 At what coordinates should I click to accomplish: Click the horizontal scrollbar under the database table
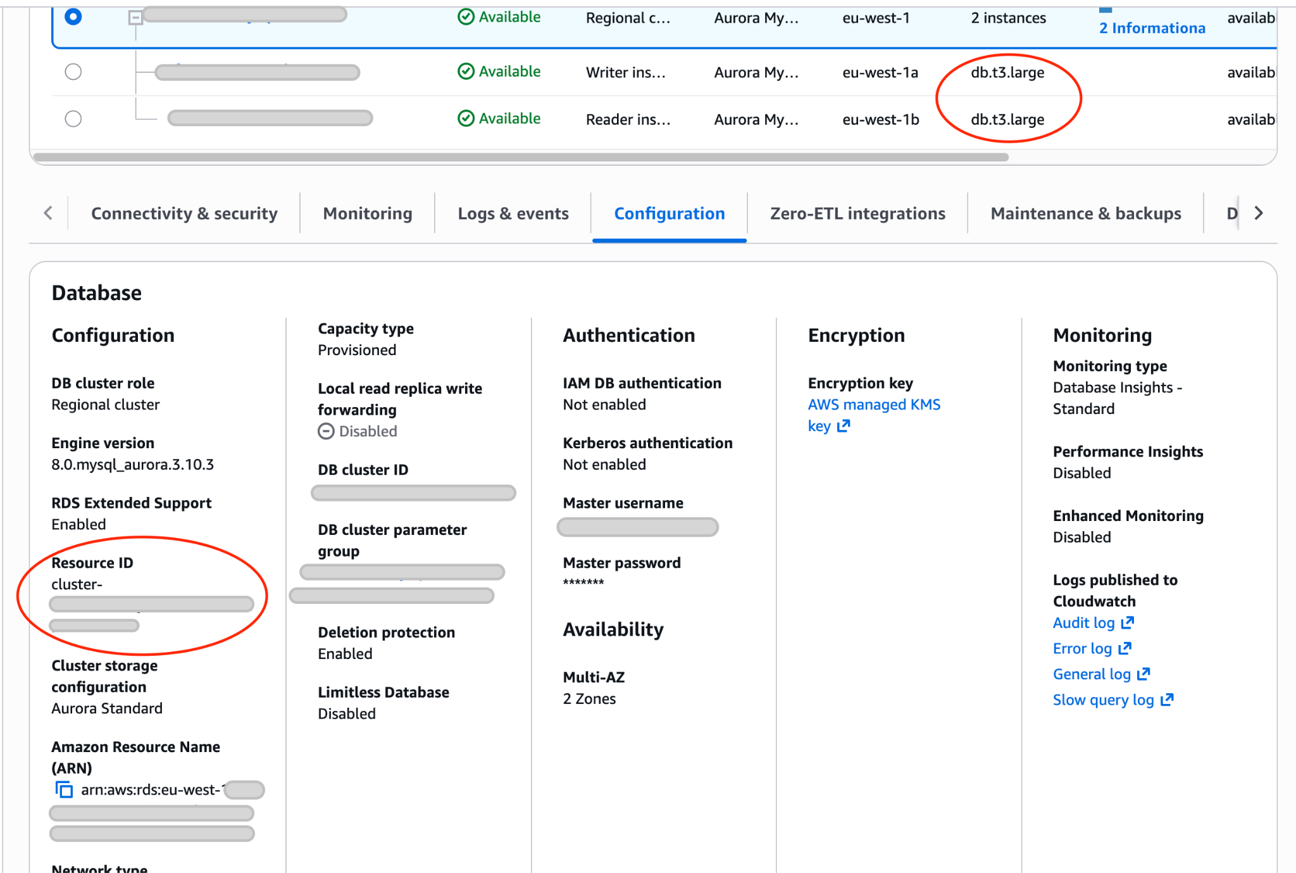520,157
